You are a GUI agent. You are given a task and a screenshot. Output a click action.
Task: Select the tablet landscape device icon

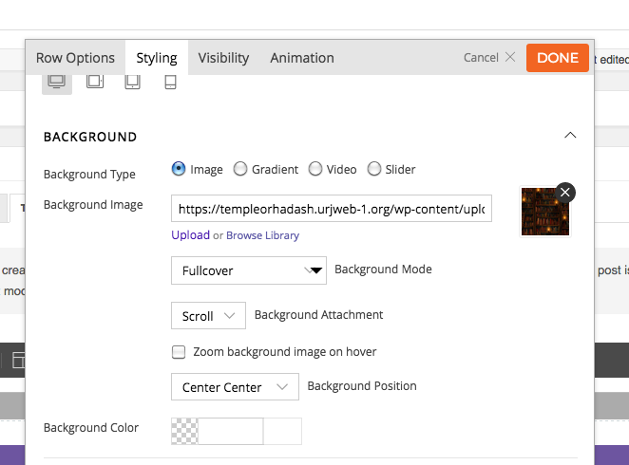click(x=95, y=82)
